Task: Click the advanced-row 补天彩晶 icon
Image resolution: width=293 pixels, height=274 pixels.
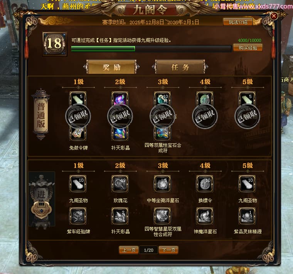Action: (120, 216)
